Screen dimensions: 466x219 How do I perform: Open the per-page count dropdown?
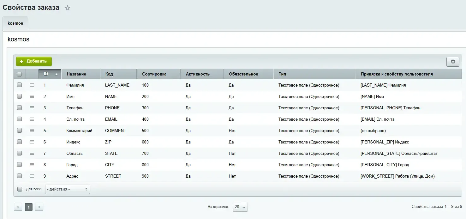click(x=240, y=207)
